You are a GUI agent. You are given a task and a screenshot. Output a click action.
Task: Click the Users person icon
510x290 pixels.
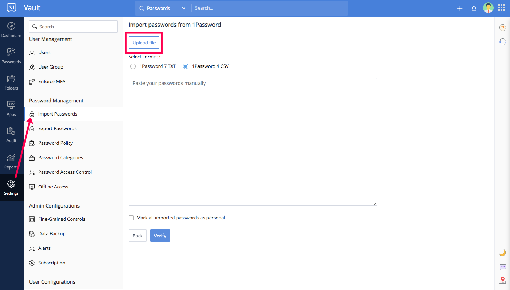coord(32,53)
